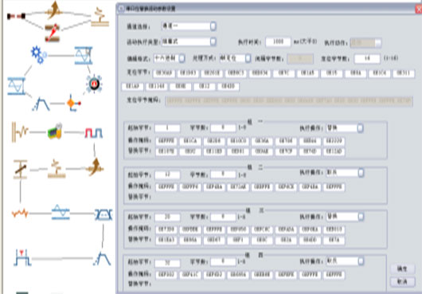Select the brown stacked-lines node between tilted-bar and arrow nodes
422x294 pixels.
click(57, 169)
